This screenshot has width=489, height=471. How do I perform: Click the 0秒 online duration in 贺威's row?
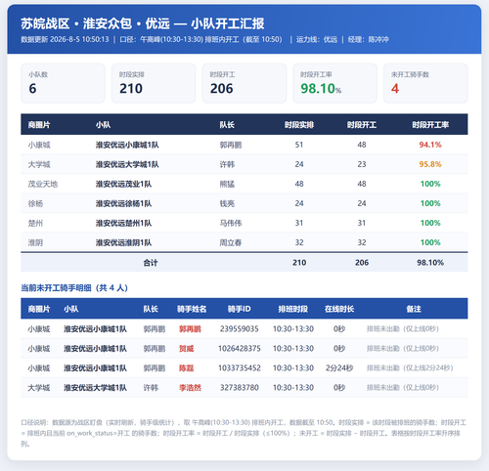click(x=339, y=349)
